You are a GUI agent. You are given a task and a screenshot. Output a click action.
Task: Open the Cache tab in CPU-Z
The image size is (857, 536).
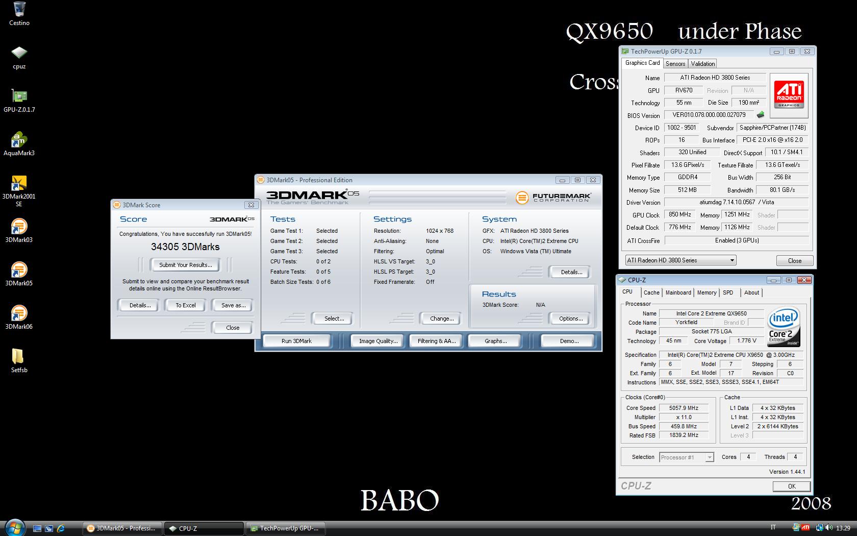click(x=651, y=293)
